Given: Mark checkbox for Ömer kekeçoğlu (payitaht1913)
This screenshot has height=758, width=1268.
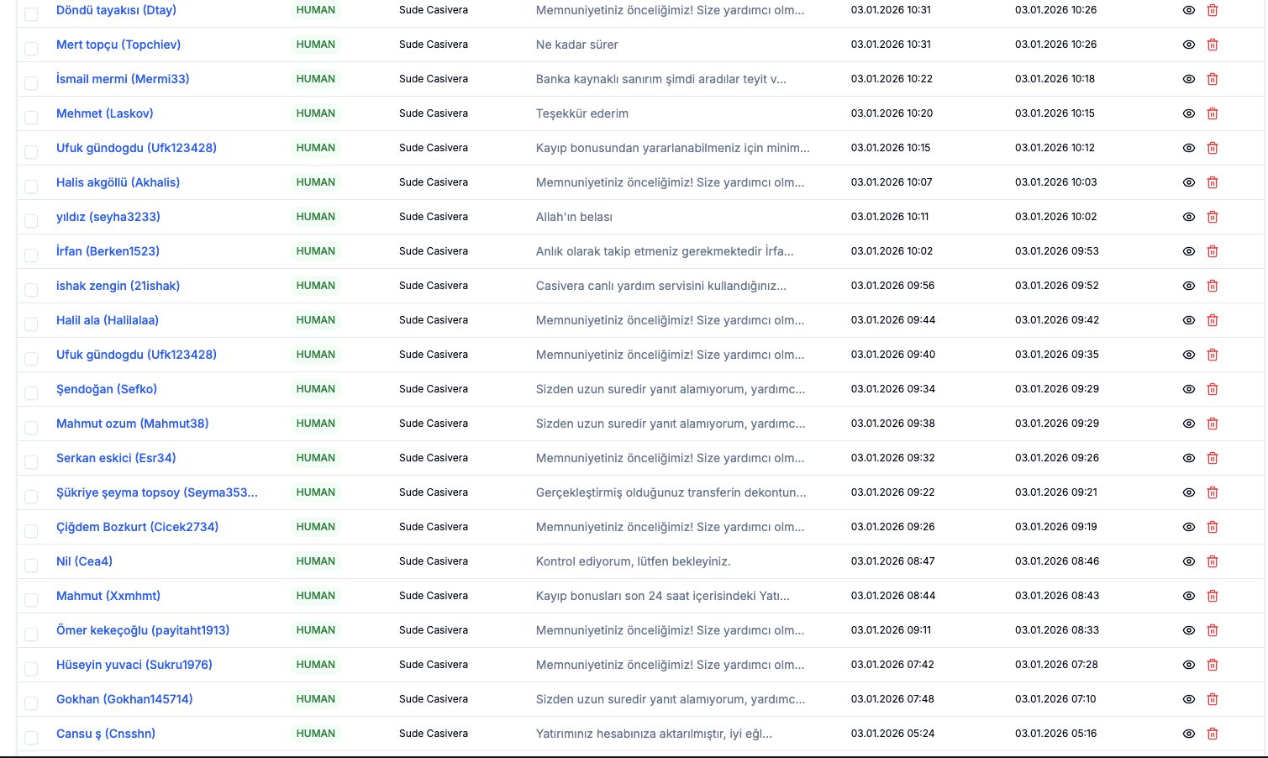Looking at the screenshot, I should coord(31,634).
